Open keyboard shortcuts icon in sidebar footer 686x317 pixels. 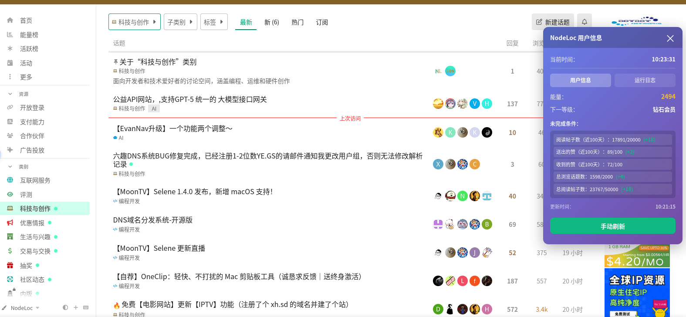[86, 307]
